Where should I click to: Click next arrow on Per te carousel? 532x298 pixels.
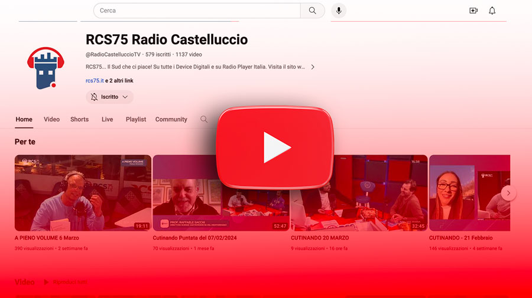point(508,193)
